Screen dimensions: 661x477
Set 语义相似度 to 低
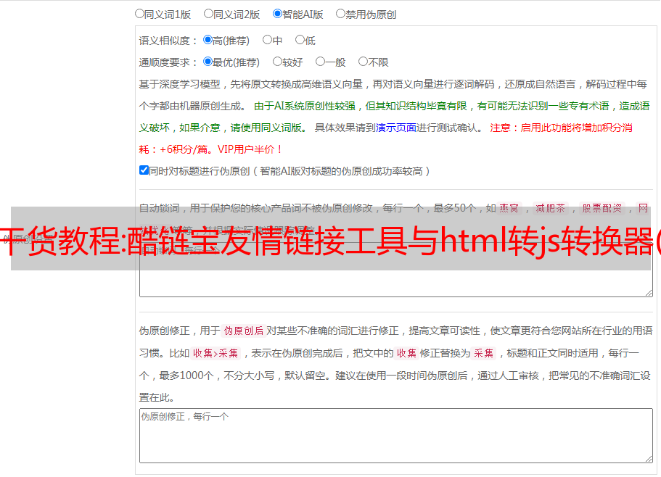pyautogui.click(x=300, y=40)
